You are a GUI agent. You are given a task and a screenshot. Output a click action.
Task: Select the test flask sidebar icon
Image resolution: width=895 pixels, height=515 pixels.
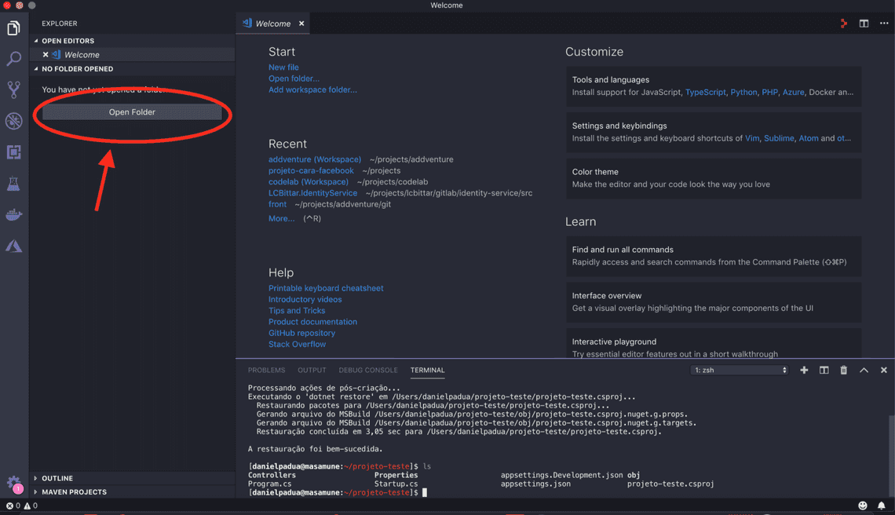click(13, 183)
